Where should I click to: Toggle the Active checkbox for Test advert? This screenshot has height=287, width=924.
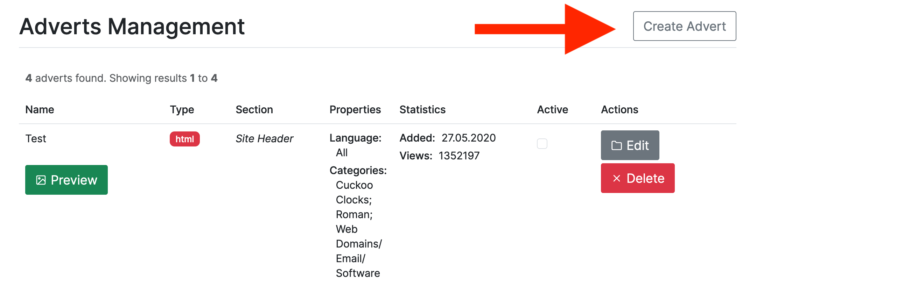pos(542,144)
